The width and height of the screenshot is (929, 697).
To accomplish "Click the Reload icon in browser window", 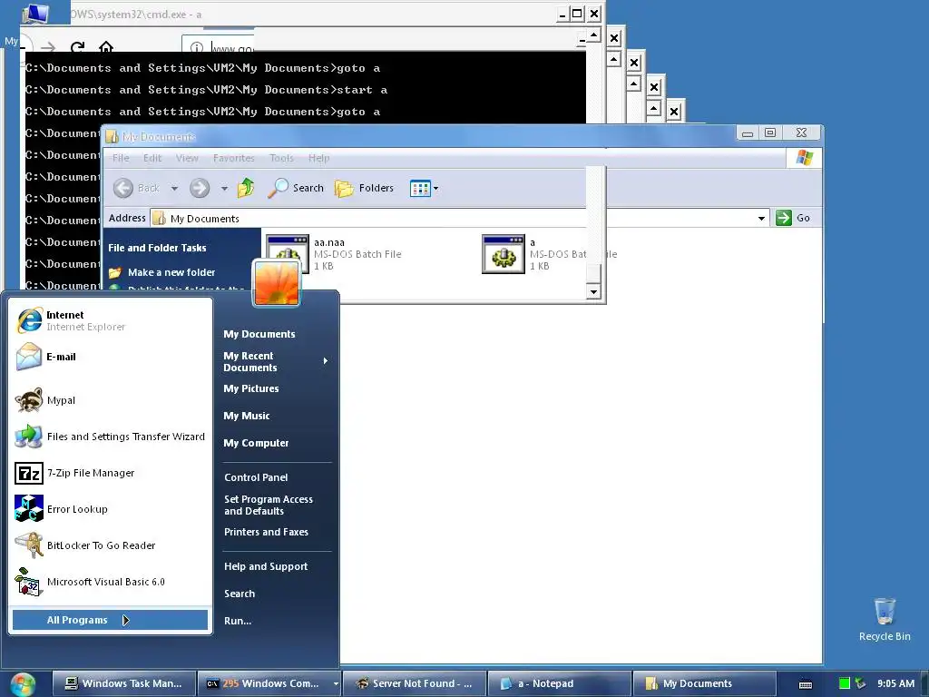I will click(x=77, y=47).
